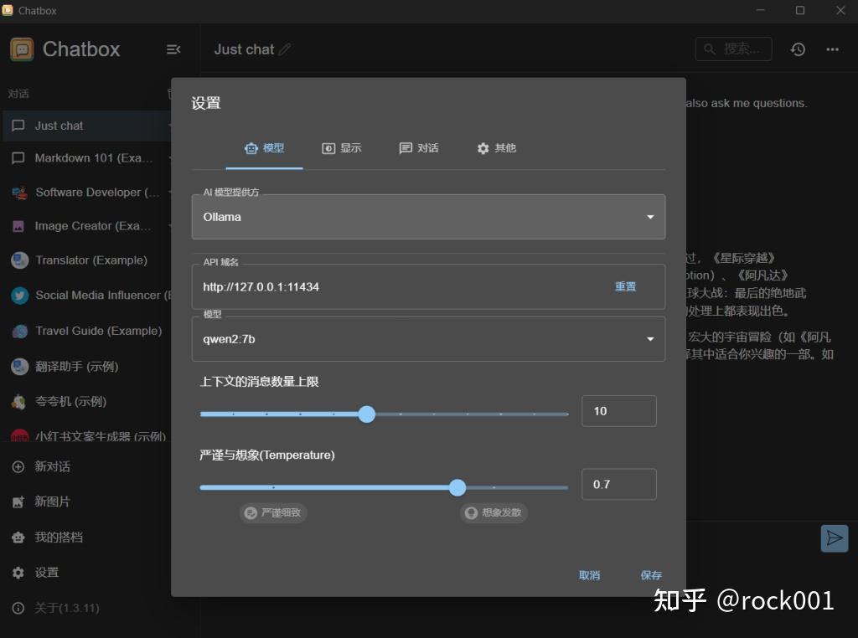Open the Ollama provider dropdown
858x638 pixels.
pyautogui.click(x=428, y=216)
